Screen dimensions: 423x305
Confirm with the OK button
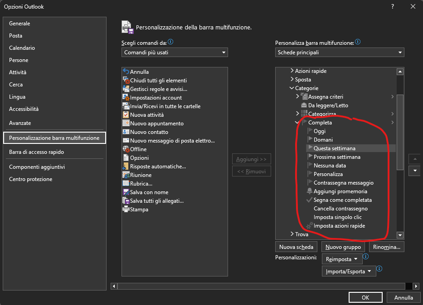[365, 297]
